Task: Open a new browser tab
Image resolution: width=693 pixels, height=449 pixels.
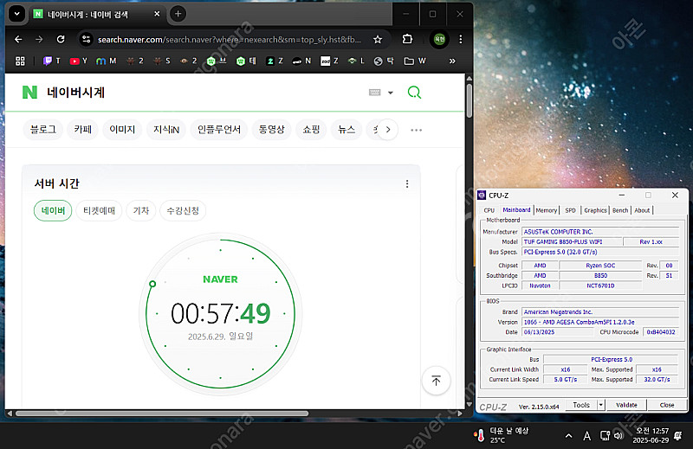Action: coord(178,14)
